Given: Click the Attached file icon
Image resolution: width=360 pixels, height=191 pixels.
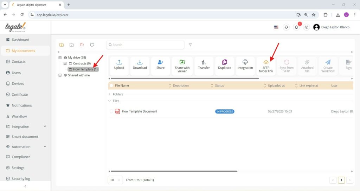Looking at the screenshot, I should point(307,62).
